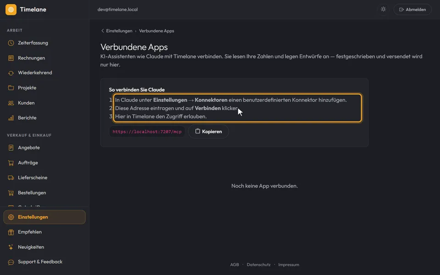Open the Datenschutz footer link
This screenshot has height=275, width=440.
coord(258,264)
